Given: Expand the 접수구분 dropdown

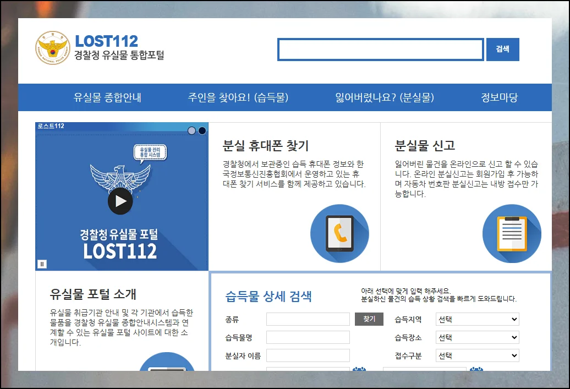Looking at the screenshot, I should 478,355.
